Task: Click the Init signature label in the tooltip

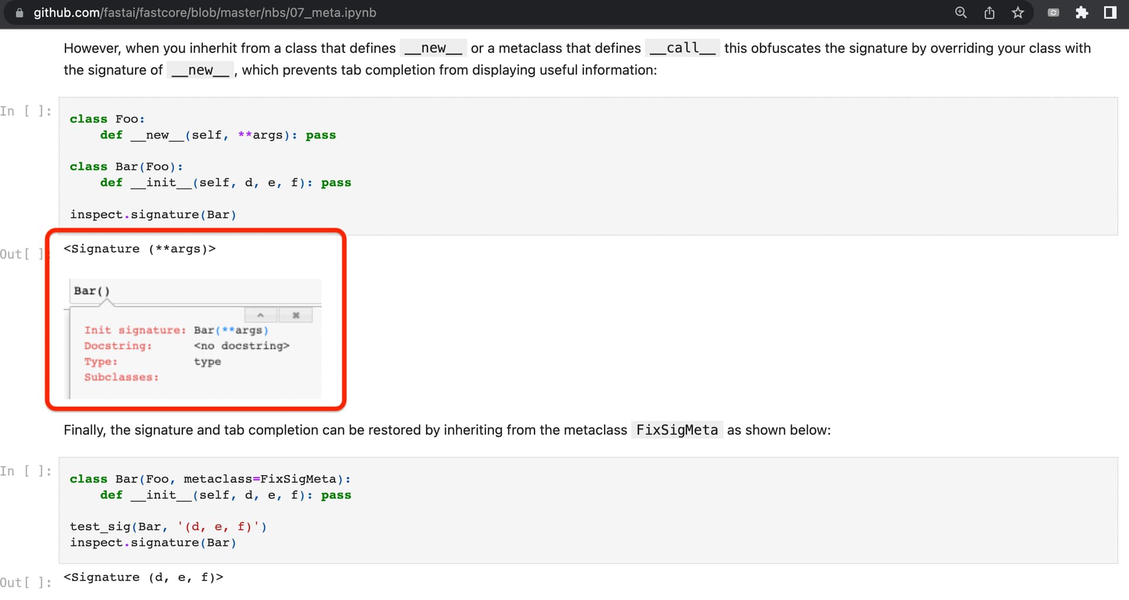Action: point(135,330)
